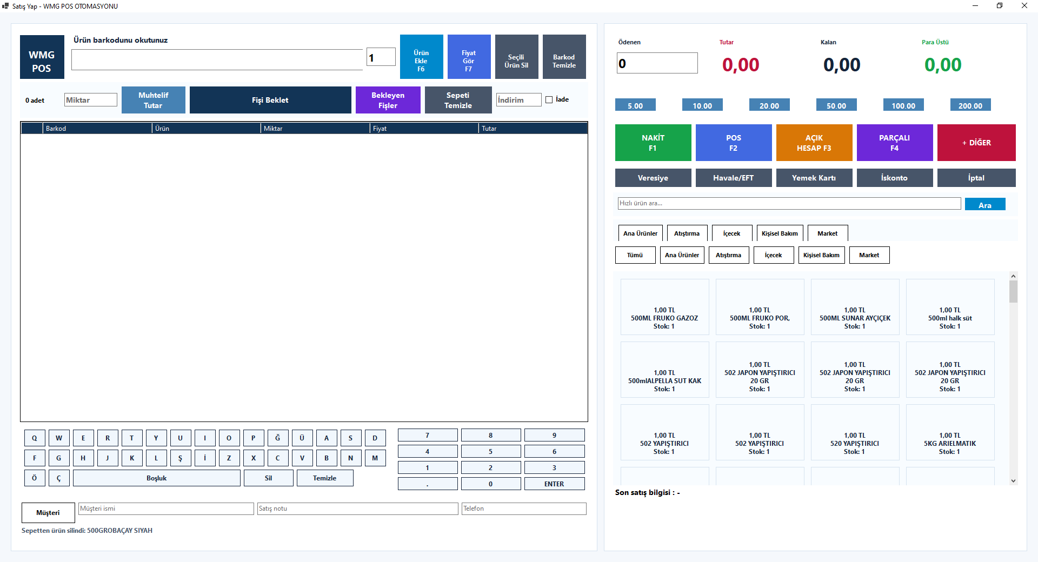This screenshot has height=562, width=1038.
Task: Click the Q key on screen keyboard
Action: tap(35, 438)
